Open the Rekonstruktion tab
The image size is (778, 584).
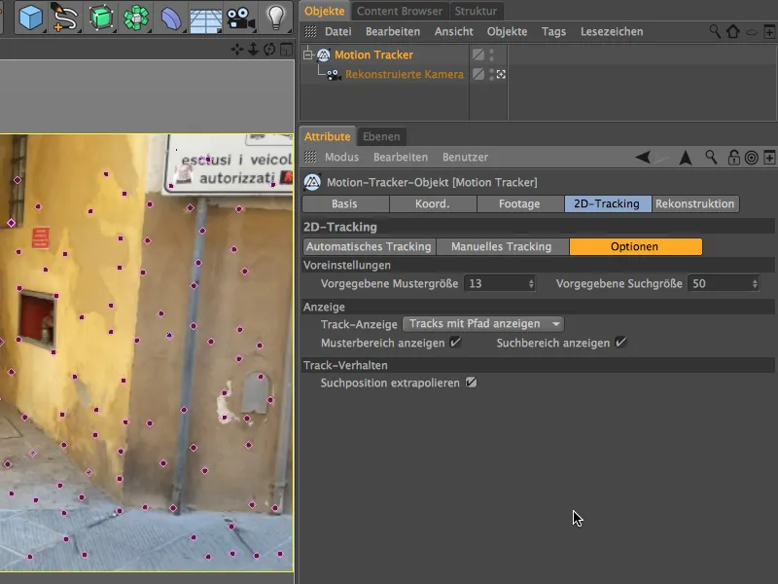pyautogui.click(x=694, y=204)
